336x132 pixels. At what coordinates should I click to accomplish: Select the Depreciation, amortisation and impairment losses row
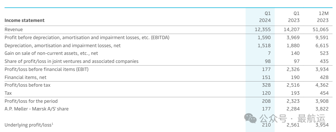(168, 45)
